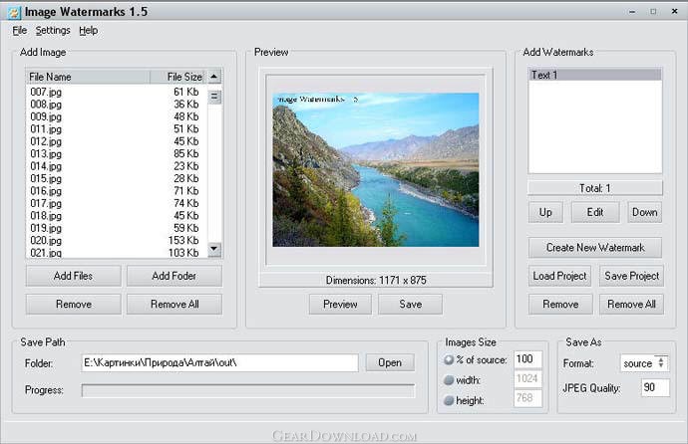Select the 'Text 1' watermark entry
Screen dimensions: 688x444
coord(594,76)
